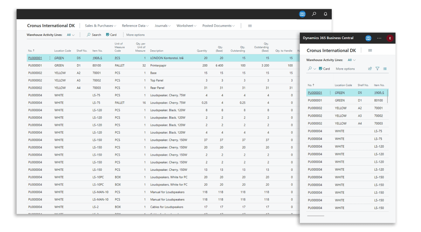Open the All view dropdown in main window

pyautogui.click(x=71, y=35)
